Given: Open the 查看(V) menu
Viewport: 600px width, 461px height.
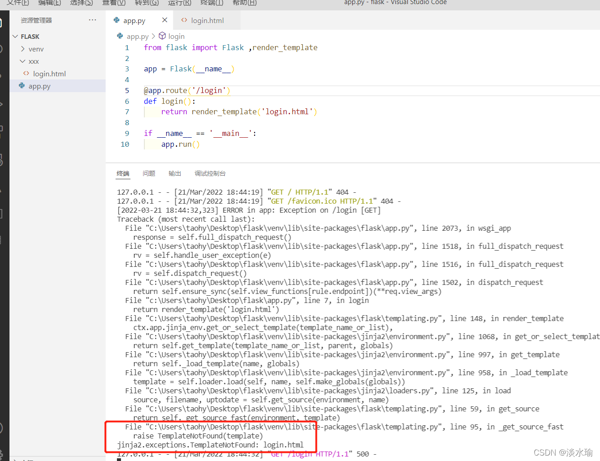Looking at the screenshot, I should pyautogui.click(x=114, y=2).
